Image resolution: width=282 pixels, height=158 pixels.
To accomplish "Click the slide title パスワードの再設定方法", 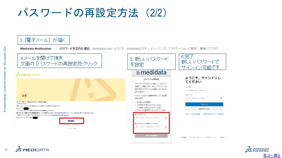I will (92, 13).
